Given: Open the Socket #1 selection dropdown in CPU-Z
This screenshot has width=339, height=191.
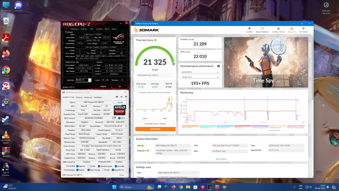Looking at the screenshot, I should 84,80.
